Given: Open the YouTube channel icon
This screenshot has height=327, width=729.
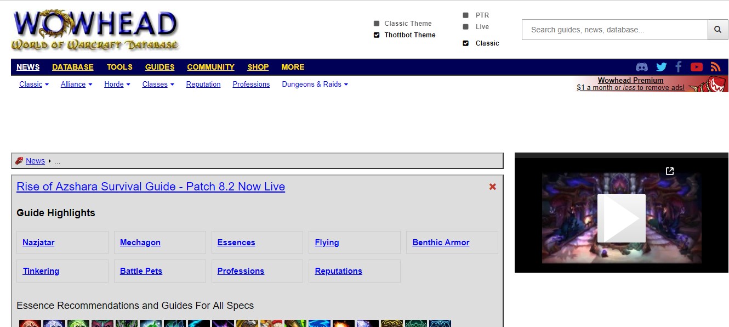Looking at the screenshot, I should pyautogui.click(x=697, y=67).
